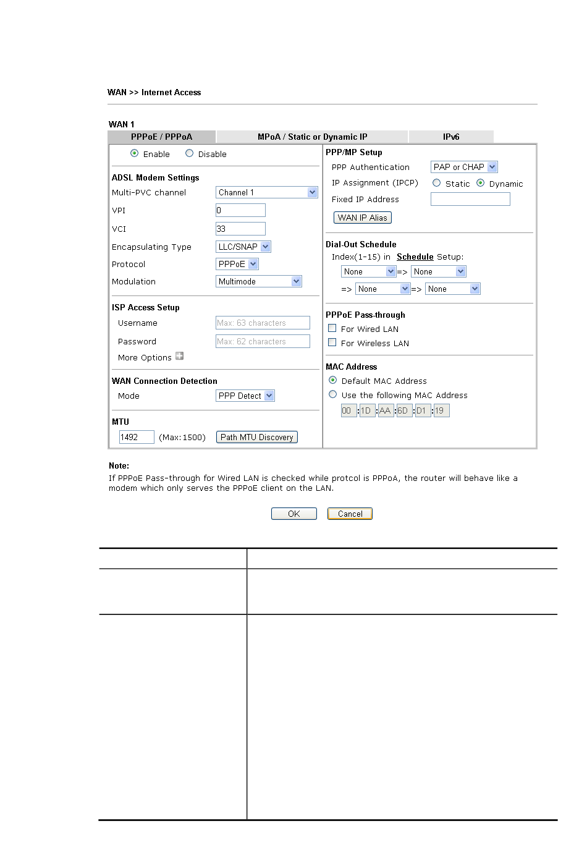
Task: Enable PPPoE pass-through For Wired LAN
Action: [x=332, y=328]
